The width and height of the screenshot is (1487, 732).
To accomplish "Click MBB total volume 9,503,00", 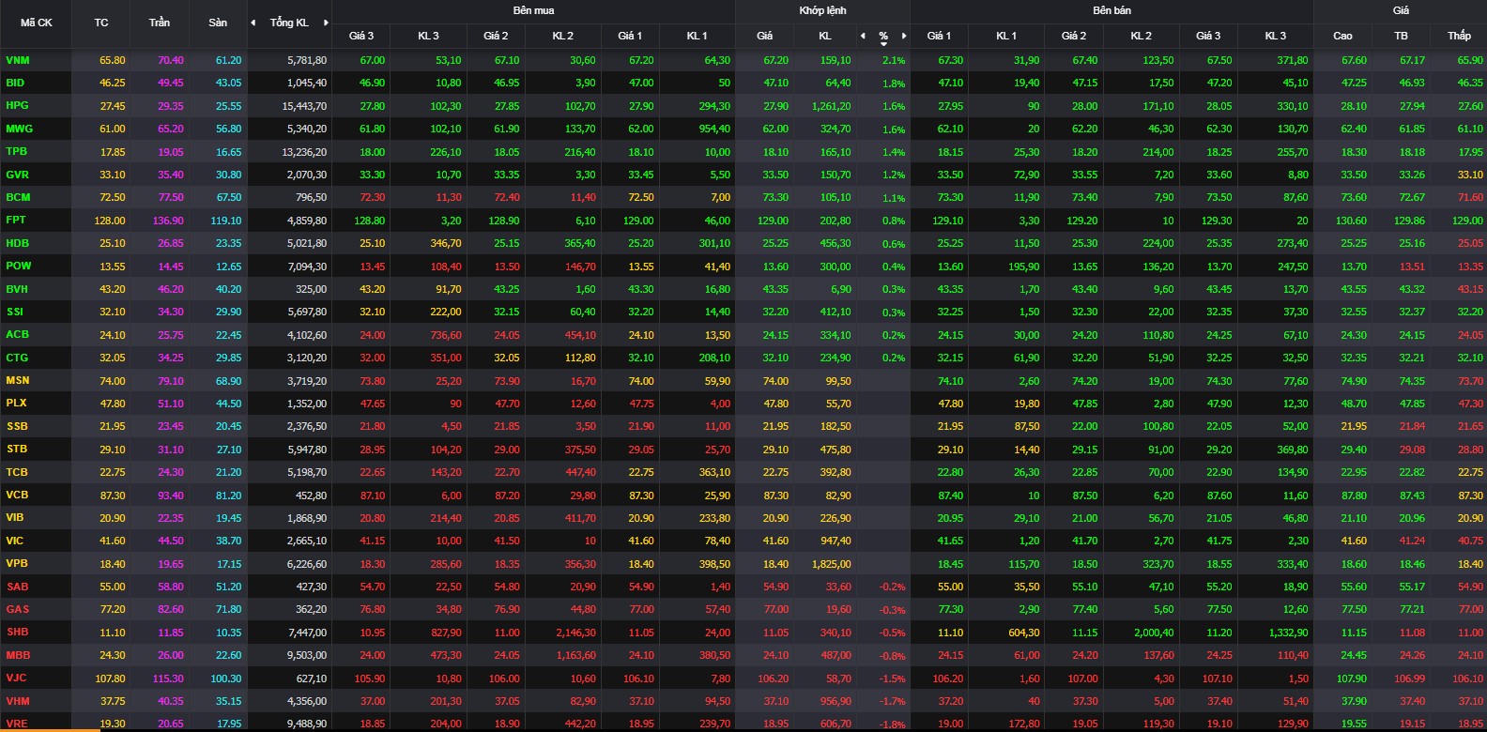I will [307, 655].
